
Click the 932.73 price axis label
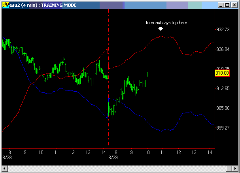[223, 30]
